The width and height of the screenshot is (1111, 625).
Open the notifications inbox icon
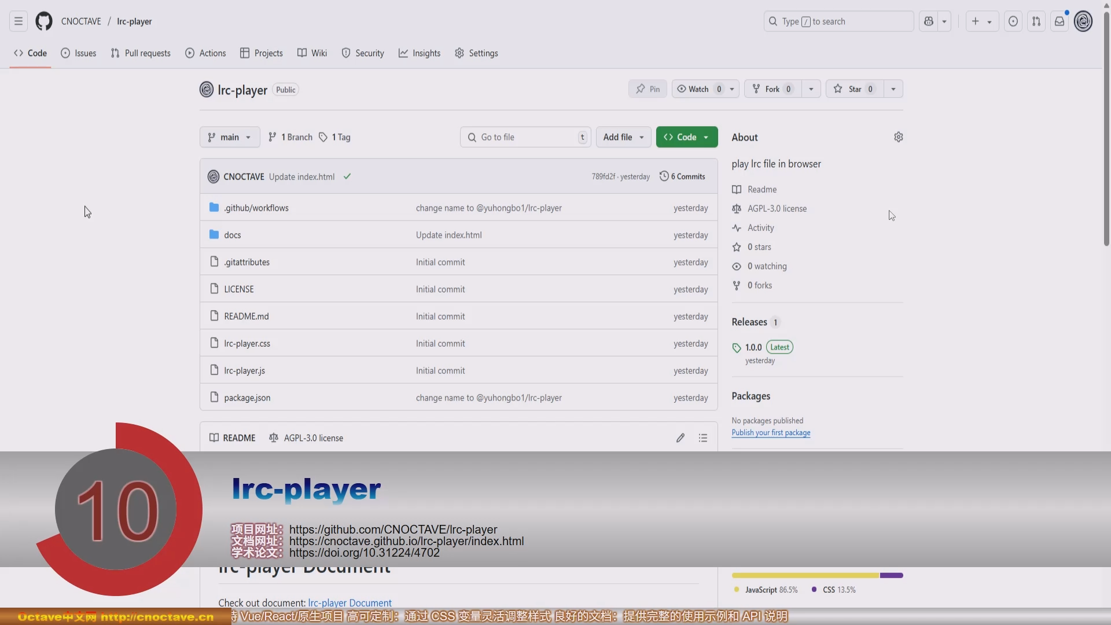[1060, 21]
